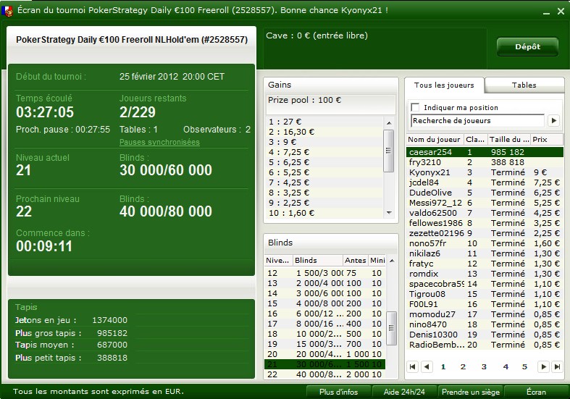
Task: Go to previous page of players
Action: click(x=427, y=366)
